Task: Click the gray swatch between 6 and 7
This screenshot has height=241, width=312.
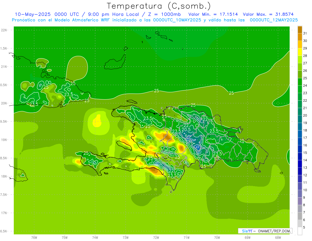Action: point(300,216)
